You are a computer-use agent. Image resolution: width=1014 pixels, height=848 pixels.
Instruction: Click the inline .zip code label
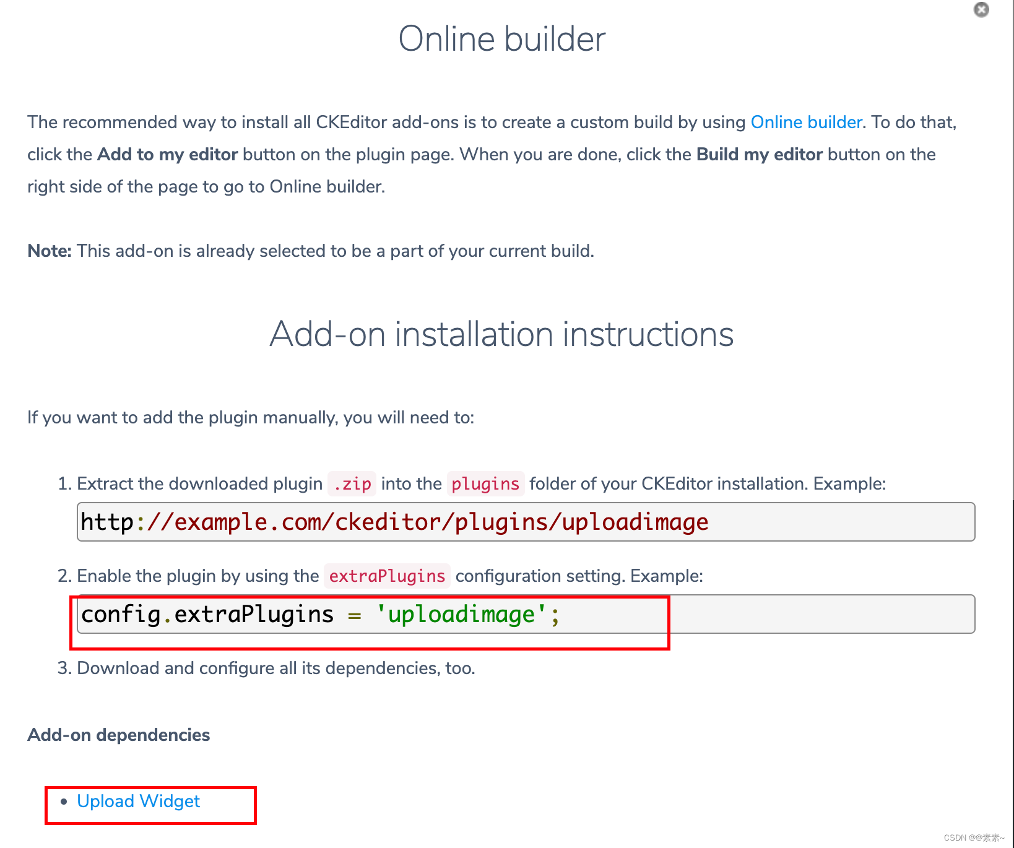[x=352, y=484]
